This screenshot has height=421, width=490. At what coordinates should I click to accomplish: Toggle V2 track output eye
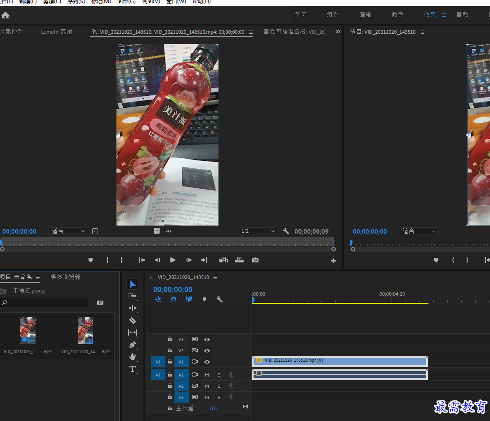point(207,351)
